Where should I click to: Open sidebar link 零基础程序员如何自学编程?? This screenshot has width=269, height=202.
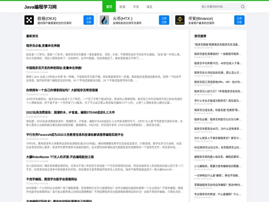pos(219,185)
